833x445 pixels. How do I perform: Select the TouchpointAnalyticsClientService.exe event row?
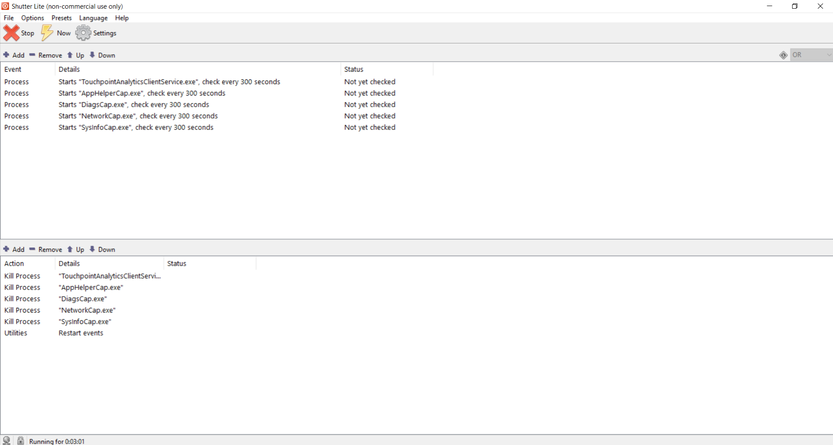point(217,82)
